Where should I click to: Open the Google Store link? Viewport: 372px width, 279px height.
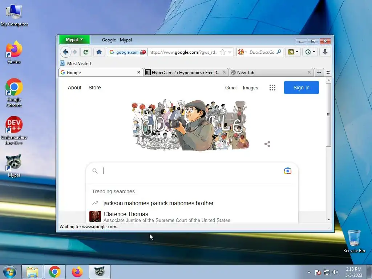tap(95, 88)
